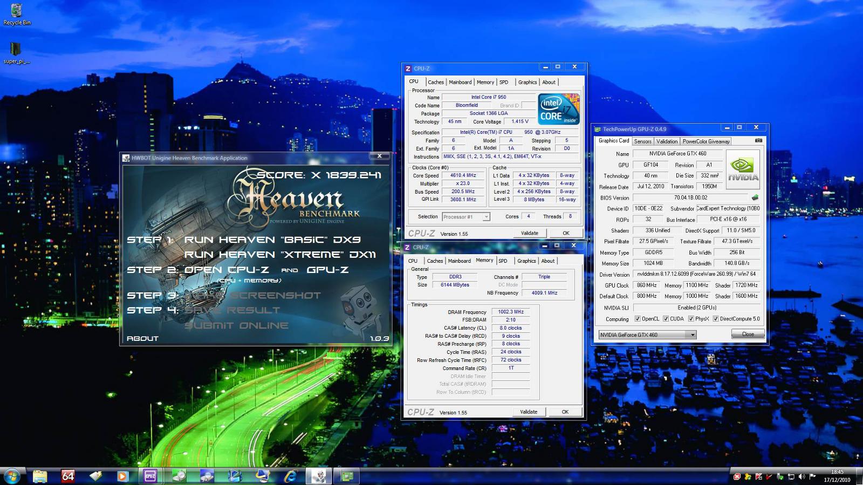The width and height of the screenshot is (863, 485).
Task: Open SPD tab in upper CPU-Z window
Action: [x=504, y=82]
